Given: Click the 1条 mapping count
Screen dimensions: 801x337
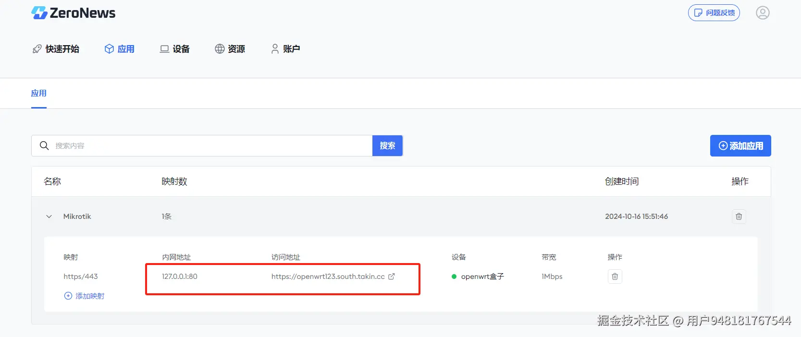Looking at the screenshot, I should coord(167,217).
